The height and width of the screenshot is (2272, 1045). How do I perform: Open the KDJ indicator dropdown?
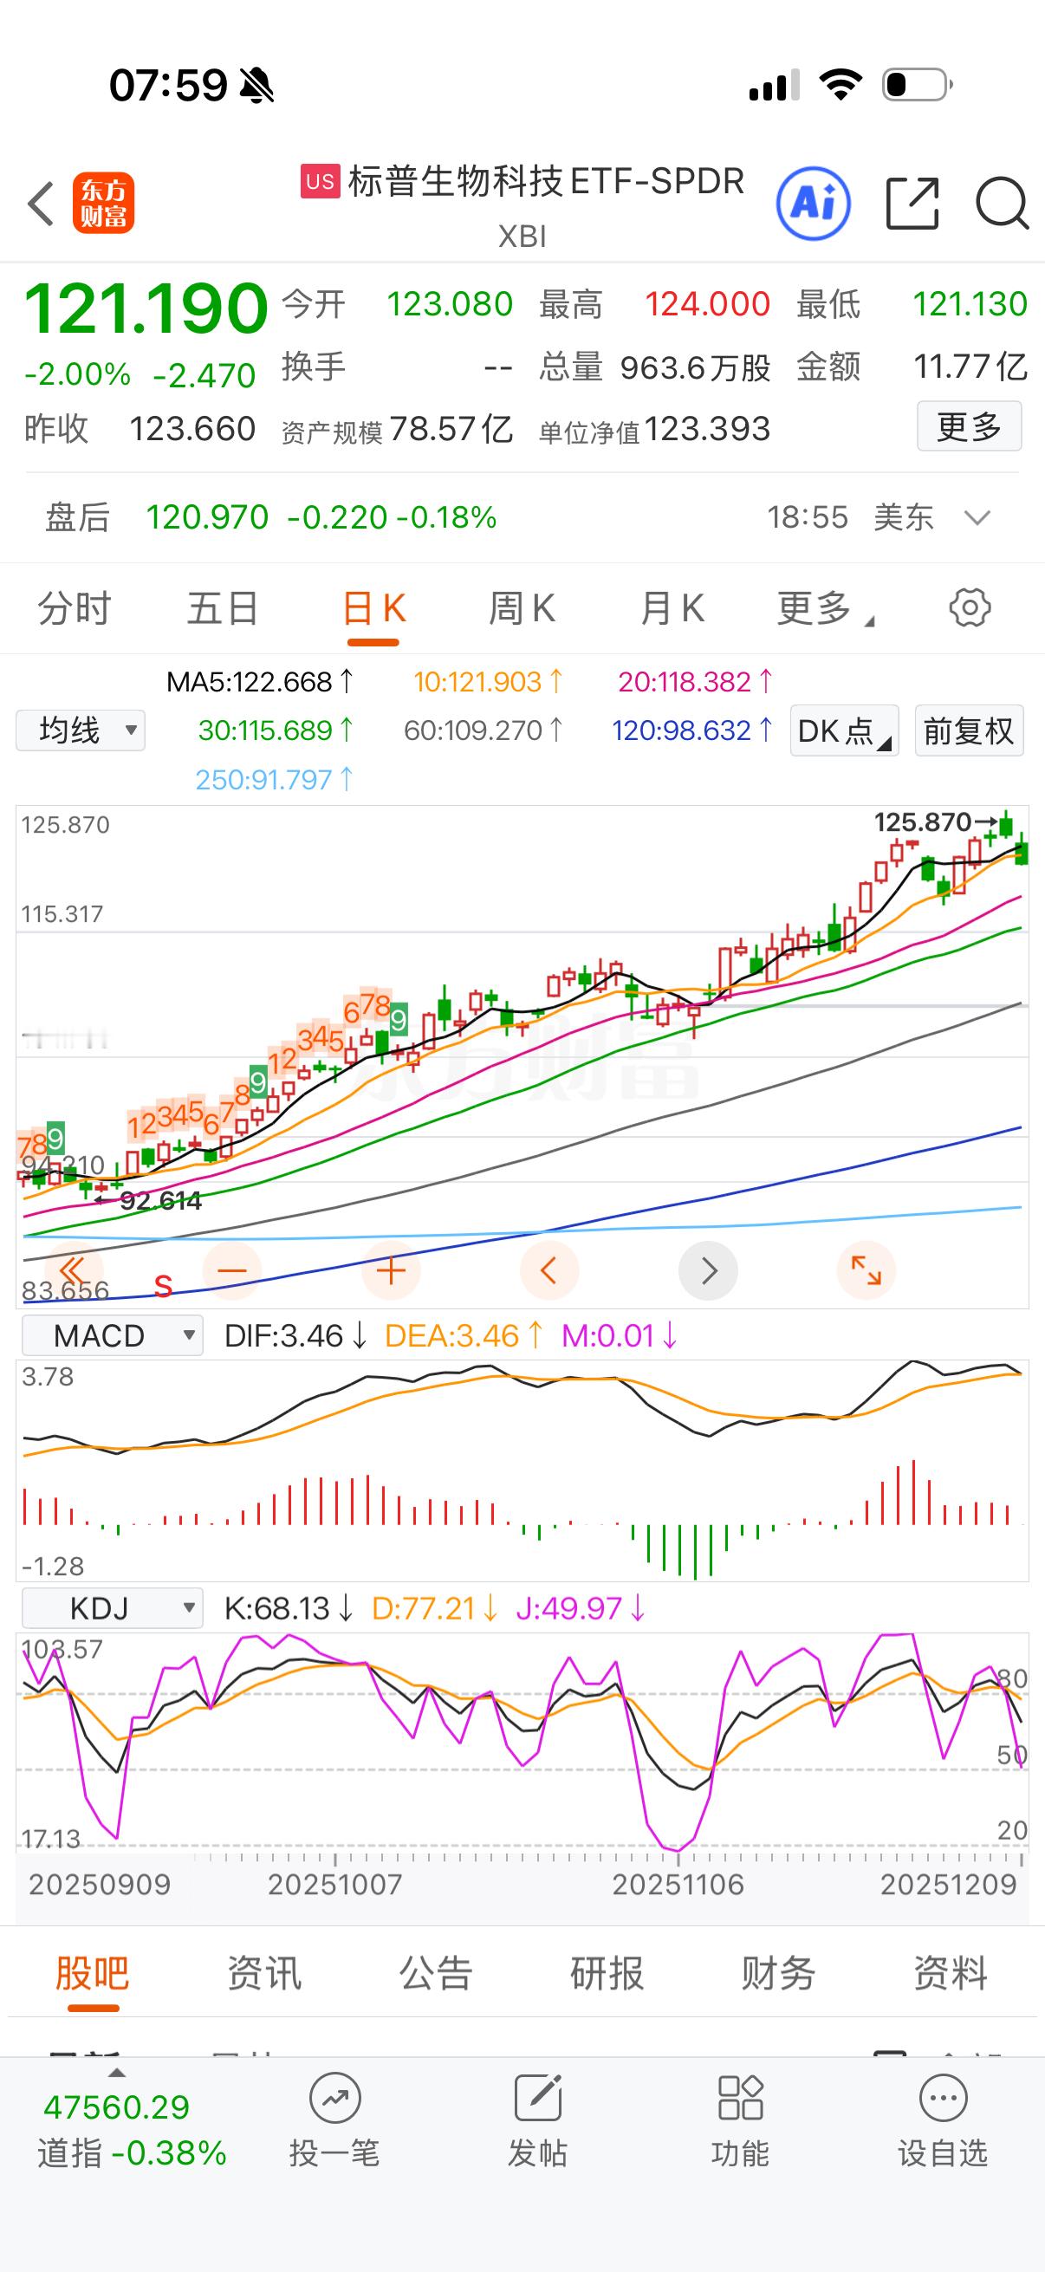click(112, 1608)
